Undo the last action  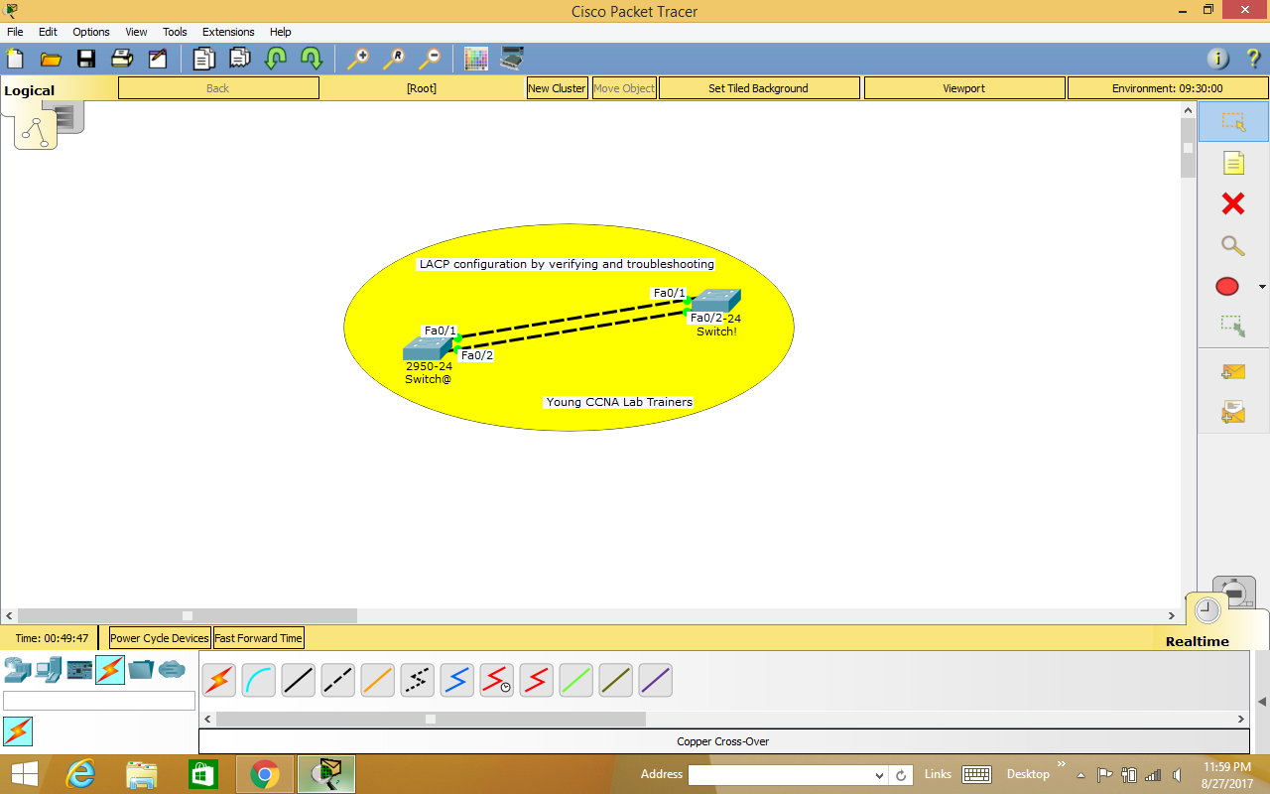[275, 59]
